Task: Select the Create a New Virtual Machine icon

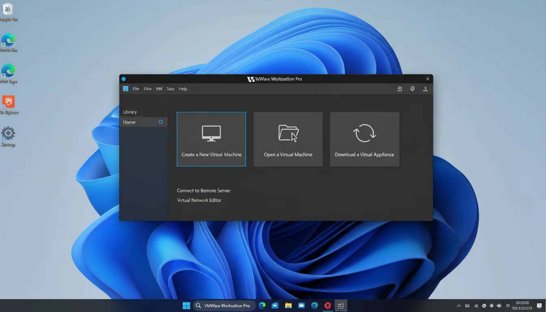Action: (211, 133)
